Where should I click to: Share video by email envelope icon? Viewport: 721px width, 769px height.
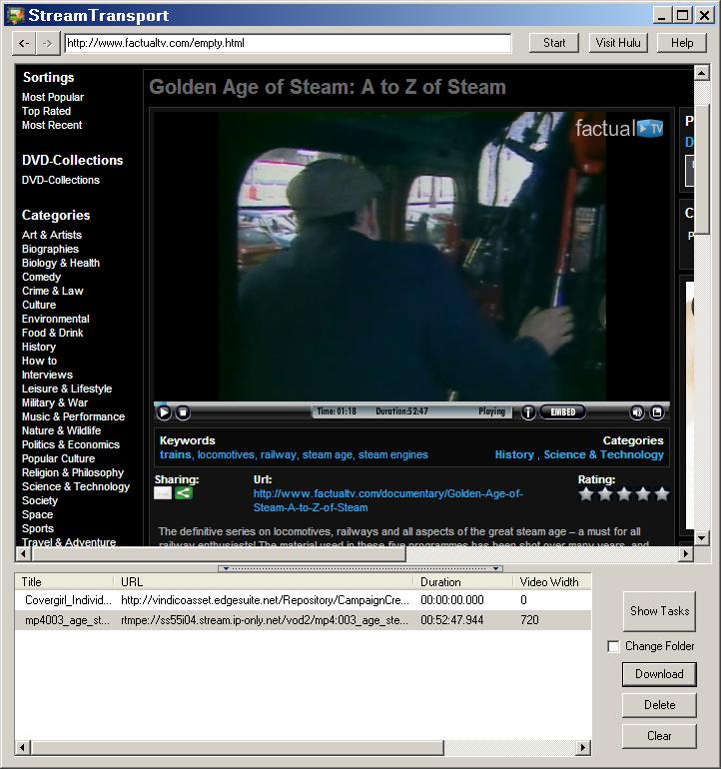[163, 493]
